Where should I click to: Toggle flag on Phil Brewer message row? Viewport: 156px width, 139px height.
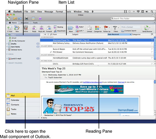pos(152,52)
